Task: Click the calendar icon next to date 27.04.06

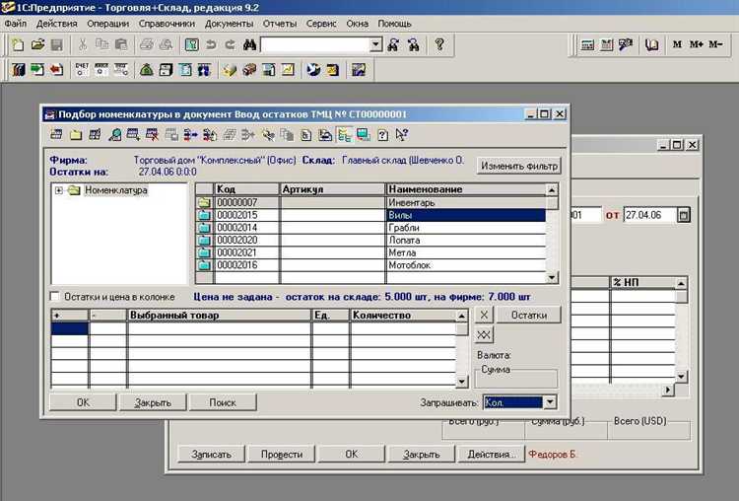Action: click(685, 215)
